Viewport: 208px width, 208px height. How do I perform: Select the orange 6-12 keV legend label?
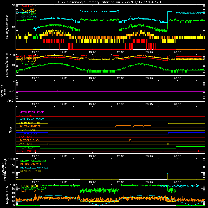[28, 9]
